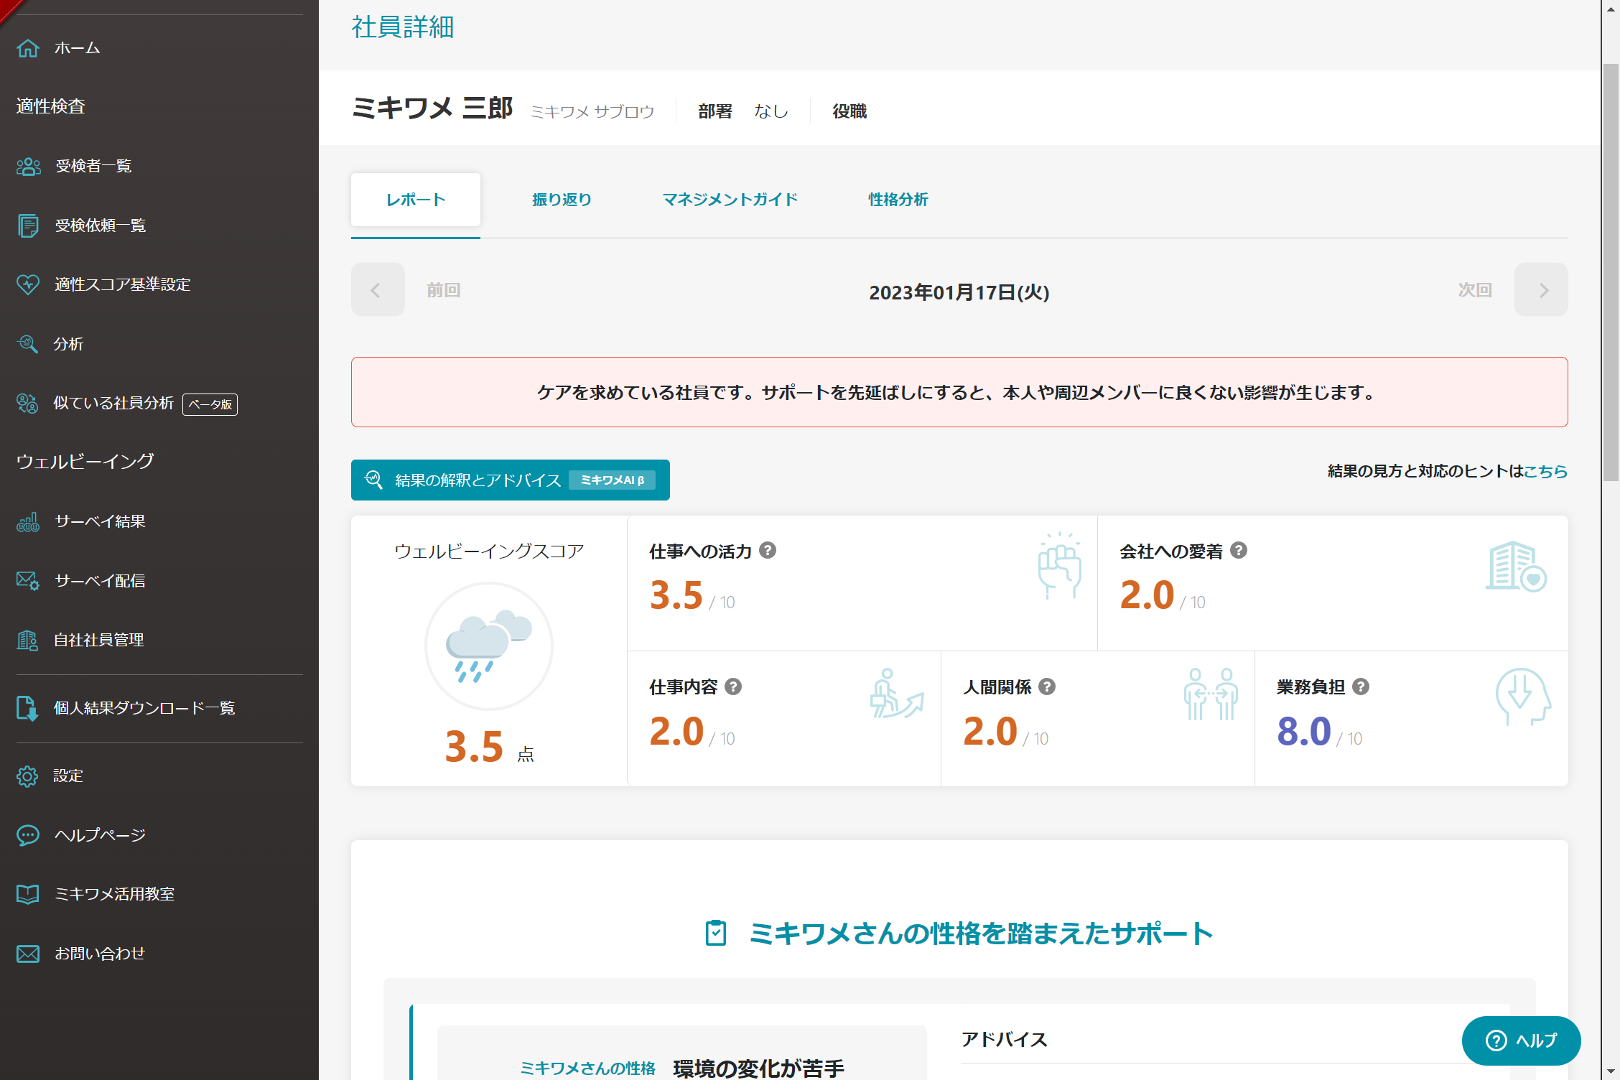The image size is (1620, 1080).
Task: Click the 適性スコア基準設定 heart icon
Action: (x=28, y=284)
